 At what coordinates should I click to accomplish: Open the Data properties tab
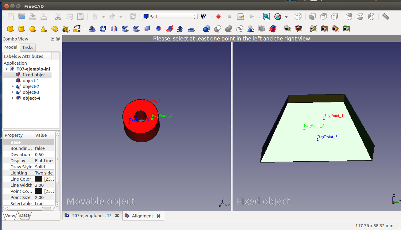pos(25,216)
